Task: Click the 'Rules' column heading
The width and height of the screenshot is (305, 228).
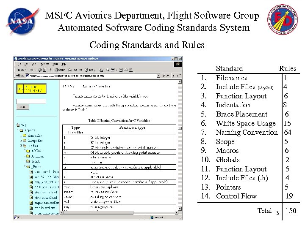Action: pos(288,68)
